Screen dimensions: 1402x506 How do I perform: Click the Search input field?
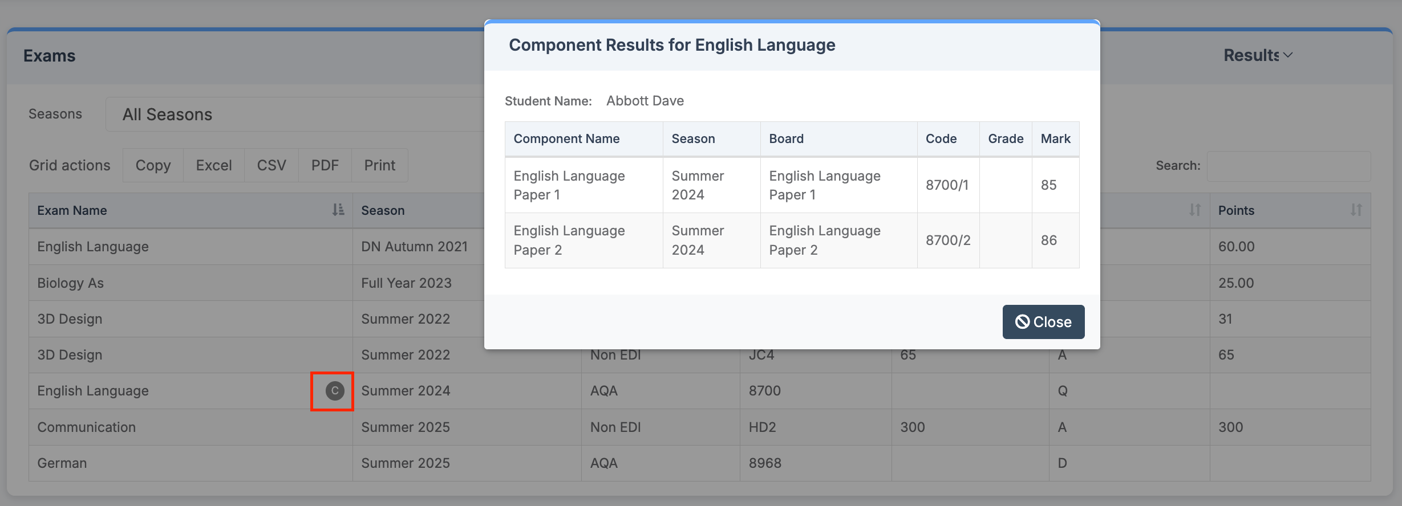point(1288,166)
